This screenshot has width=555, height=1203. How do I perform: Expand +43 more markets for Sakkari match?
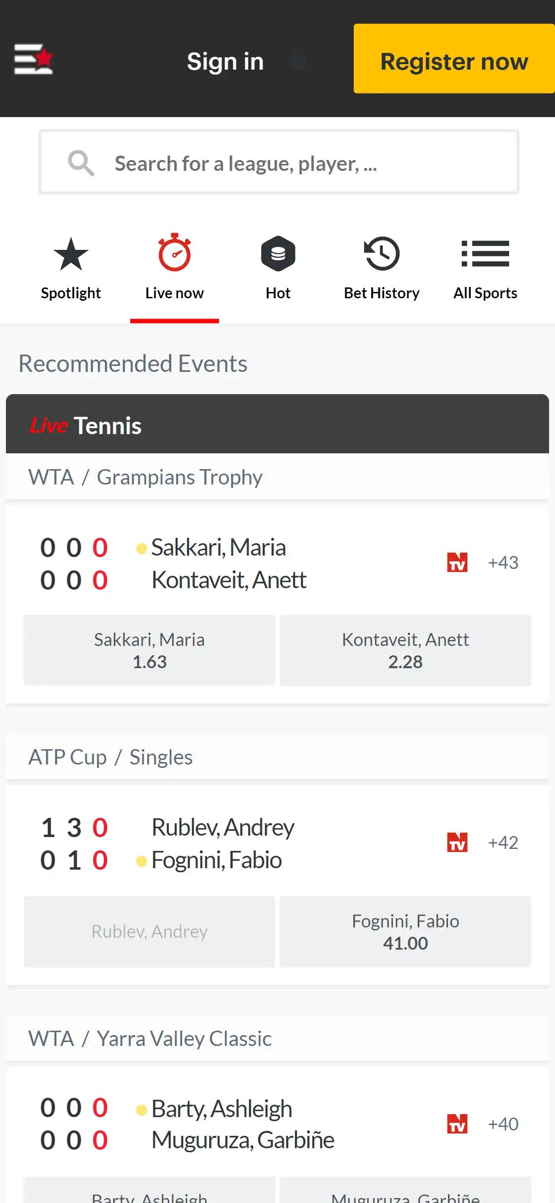coord(503,562)
